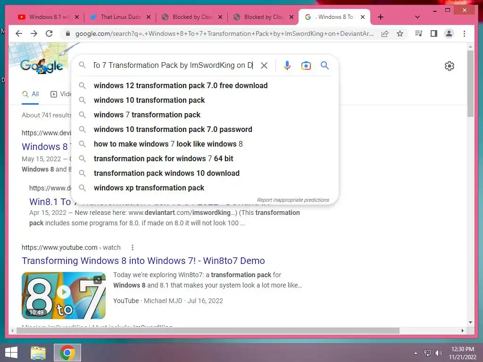Close the second Blocked by Cloudflare tab
Screen dimensions: 483x362
(291, 17)
